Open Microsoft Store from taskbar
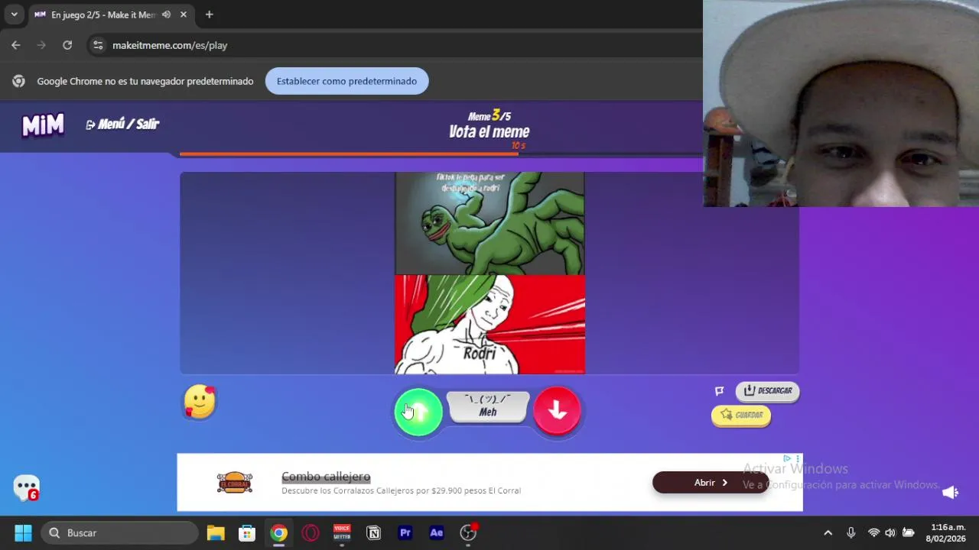 click(247, 532)
